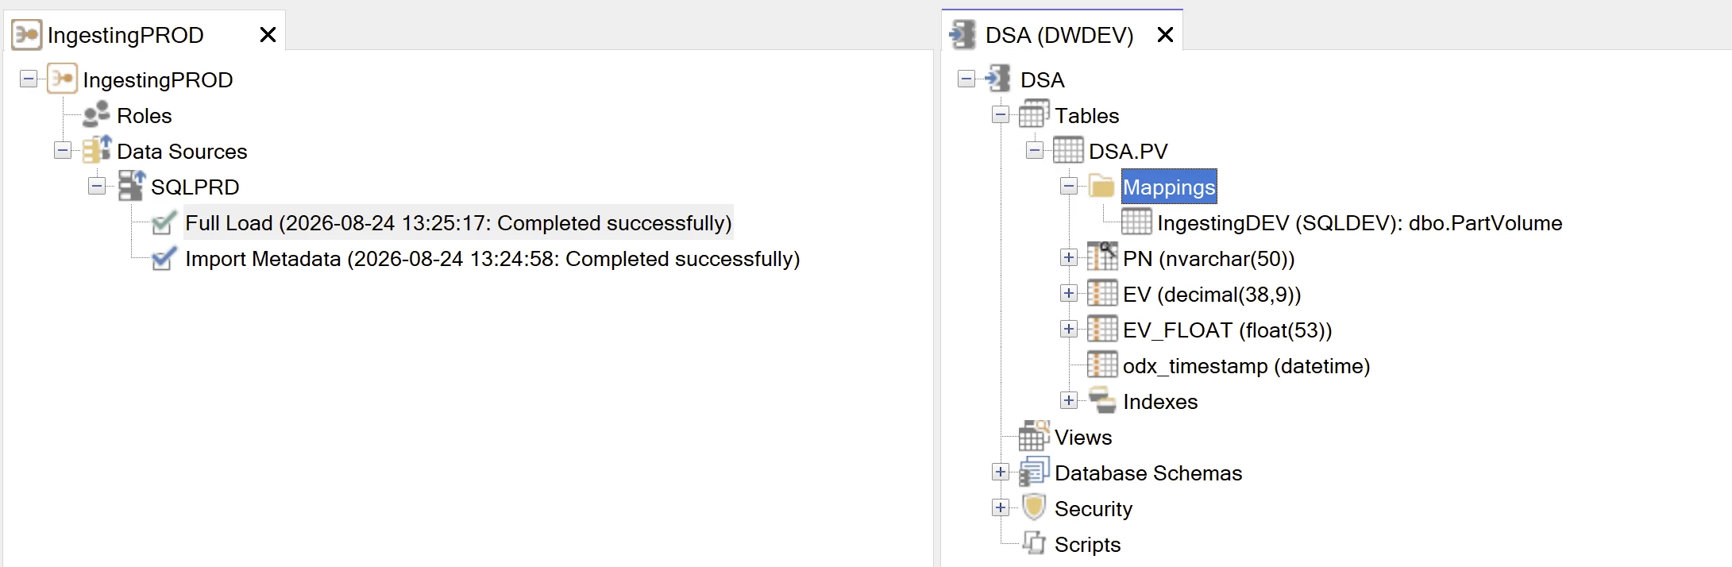Collapse the Data Sources tree node
Viewport: 1732px width, 567px height.
coord(63,150)
